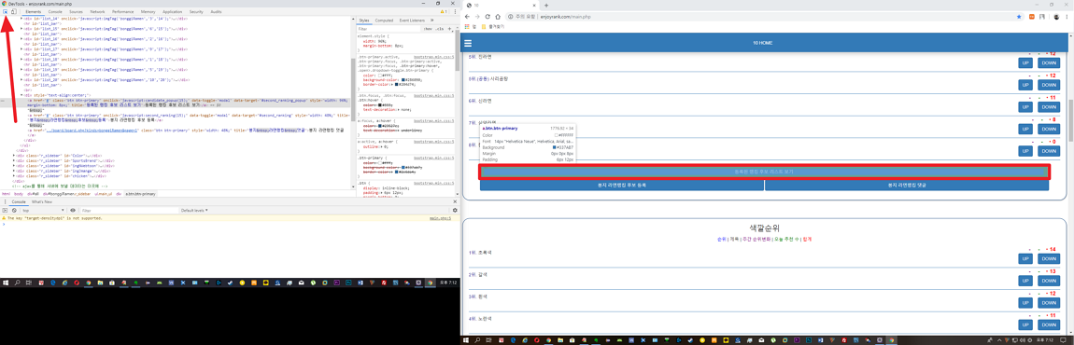The height and width of the screenshot is (345, 1074).
Task: Open the Security tab
Action: (196, 11)
